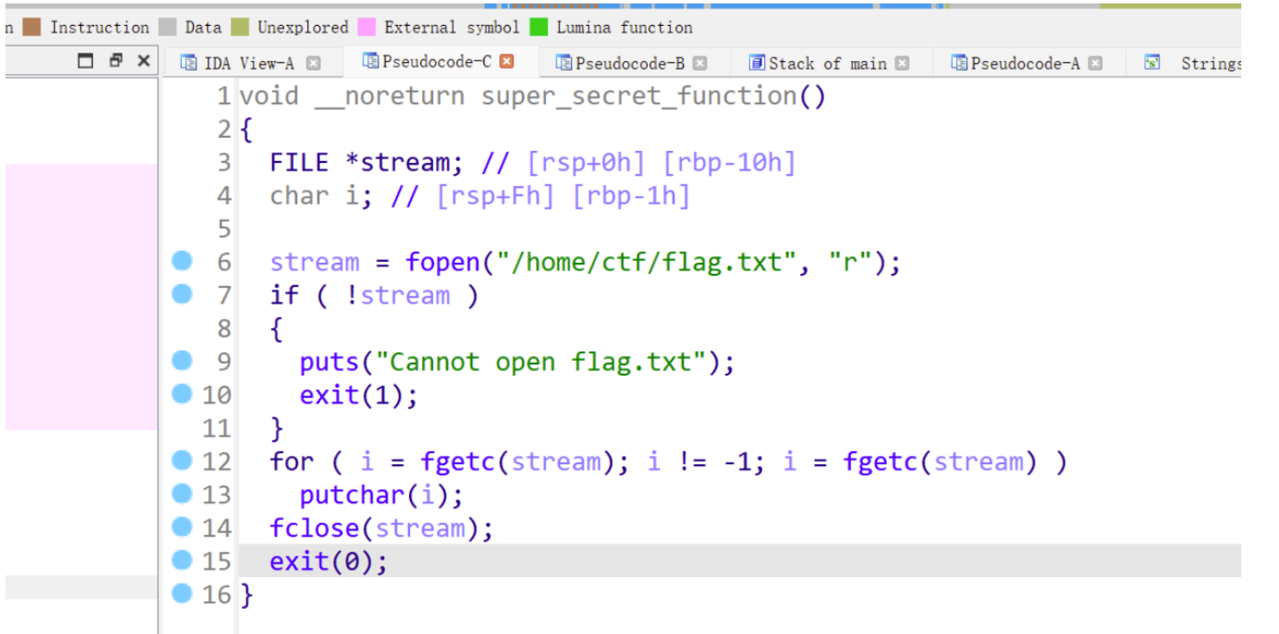
Task: Click the External symbol color swatch
Action: click(x=367, y=28)
